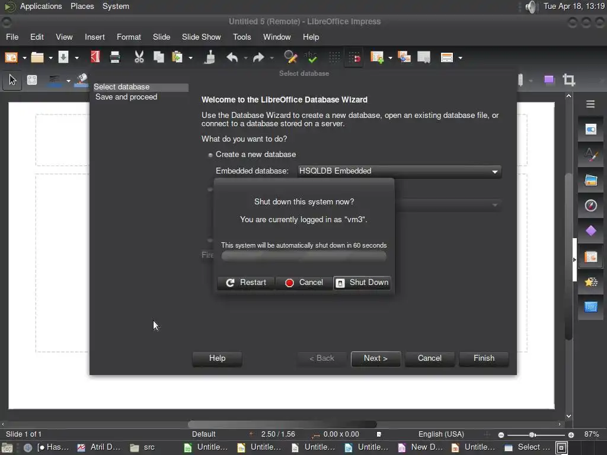Click Help in Database Wizard

(217, 358)
